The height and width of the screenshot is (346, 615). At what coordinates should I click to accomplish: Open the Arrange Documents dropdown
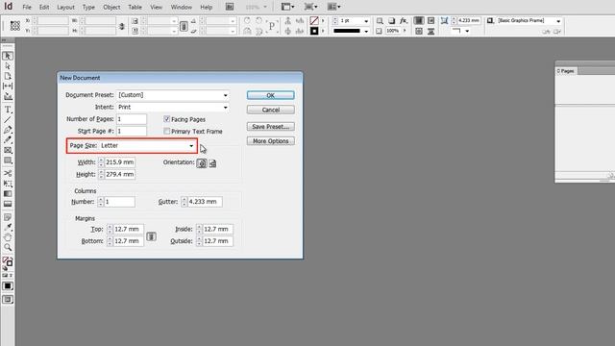333,7
